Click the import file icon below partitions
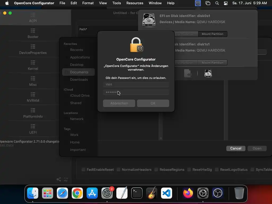This screenshot has height=204, width=272. tap(188, 73)
